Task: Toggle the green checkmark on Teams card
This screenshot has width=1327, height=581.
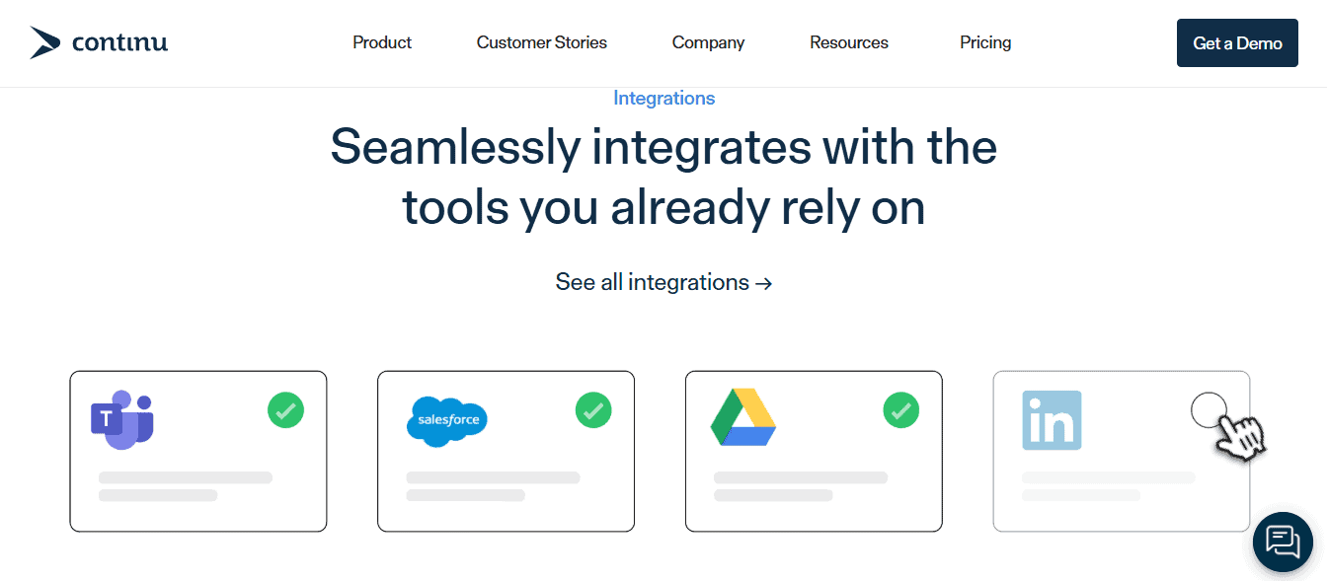Action: click(x=285, y=410)
